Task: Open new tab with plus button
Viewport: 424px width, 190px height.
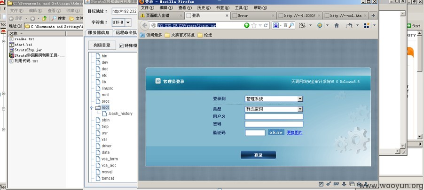Action: click(373, 15)
